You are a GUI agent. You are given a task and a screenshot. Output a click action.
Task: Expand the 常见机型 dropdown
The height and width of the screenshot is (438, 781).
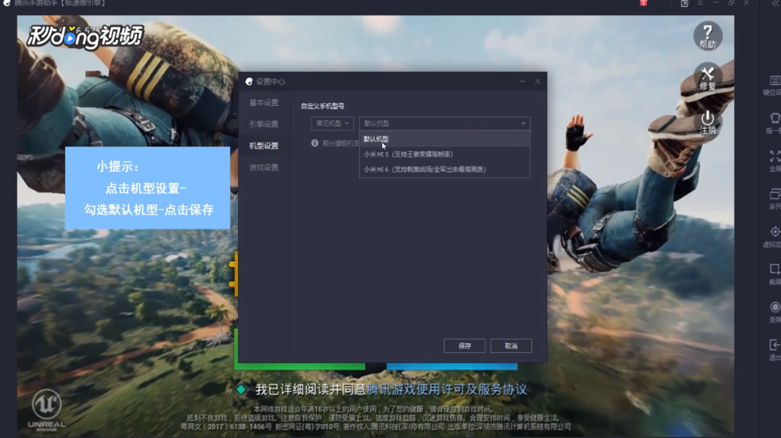click(x=332, y=123)
